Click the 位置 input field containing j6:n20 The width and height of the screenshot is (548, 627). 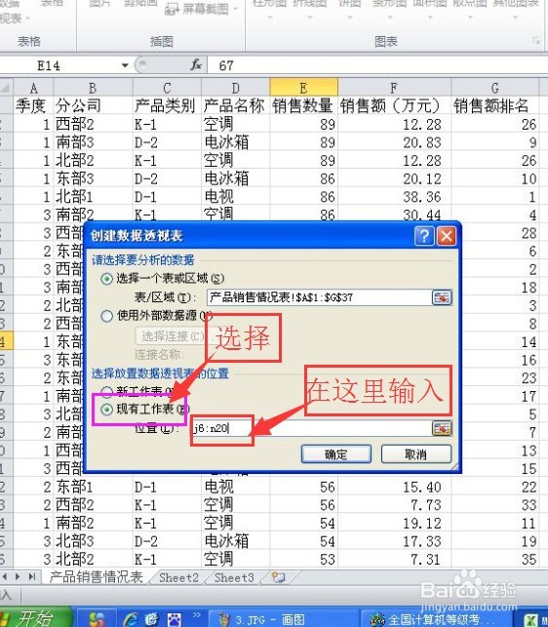[311, 428]
